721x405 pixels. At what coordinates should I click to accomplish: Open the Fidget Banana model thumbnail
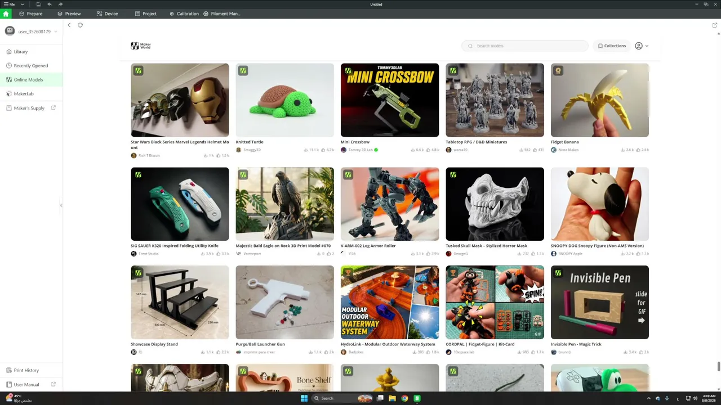[x=600, y=100]
